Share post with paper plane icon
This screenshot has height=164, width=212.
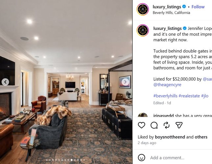coord(179,125)
